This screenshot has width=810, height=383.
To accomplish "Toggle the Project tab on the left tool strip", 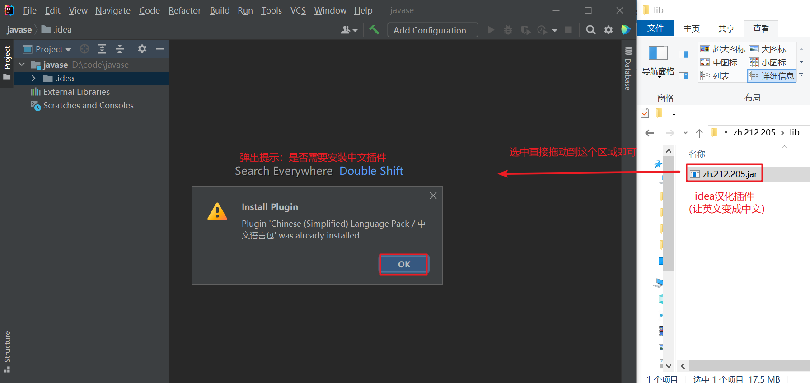I will pyautogui.click(x=7, y=63).
